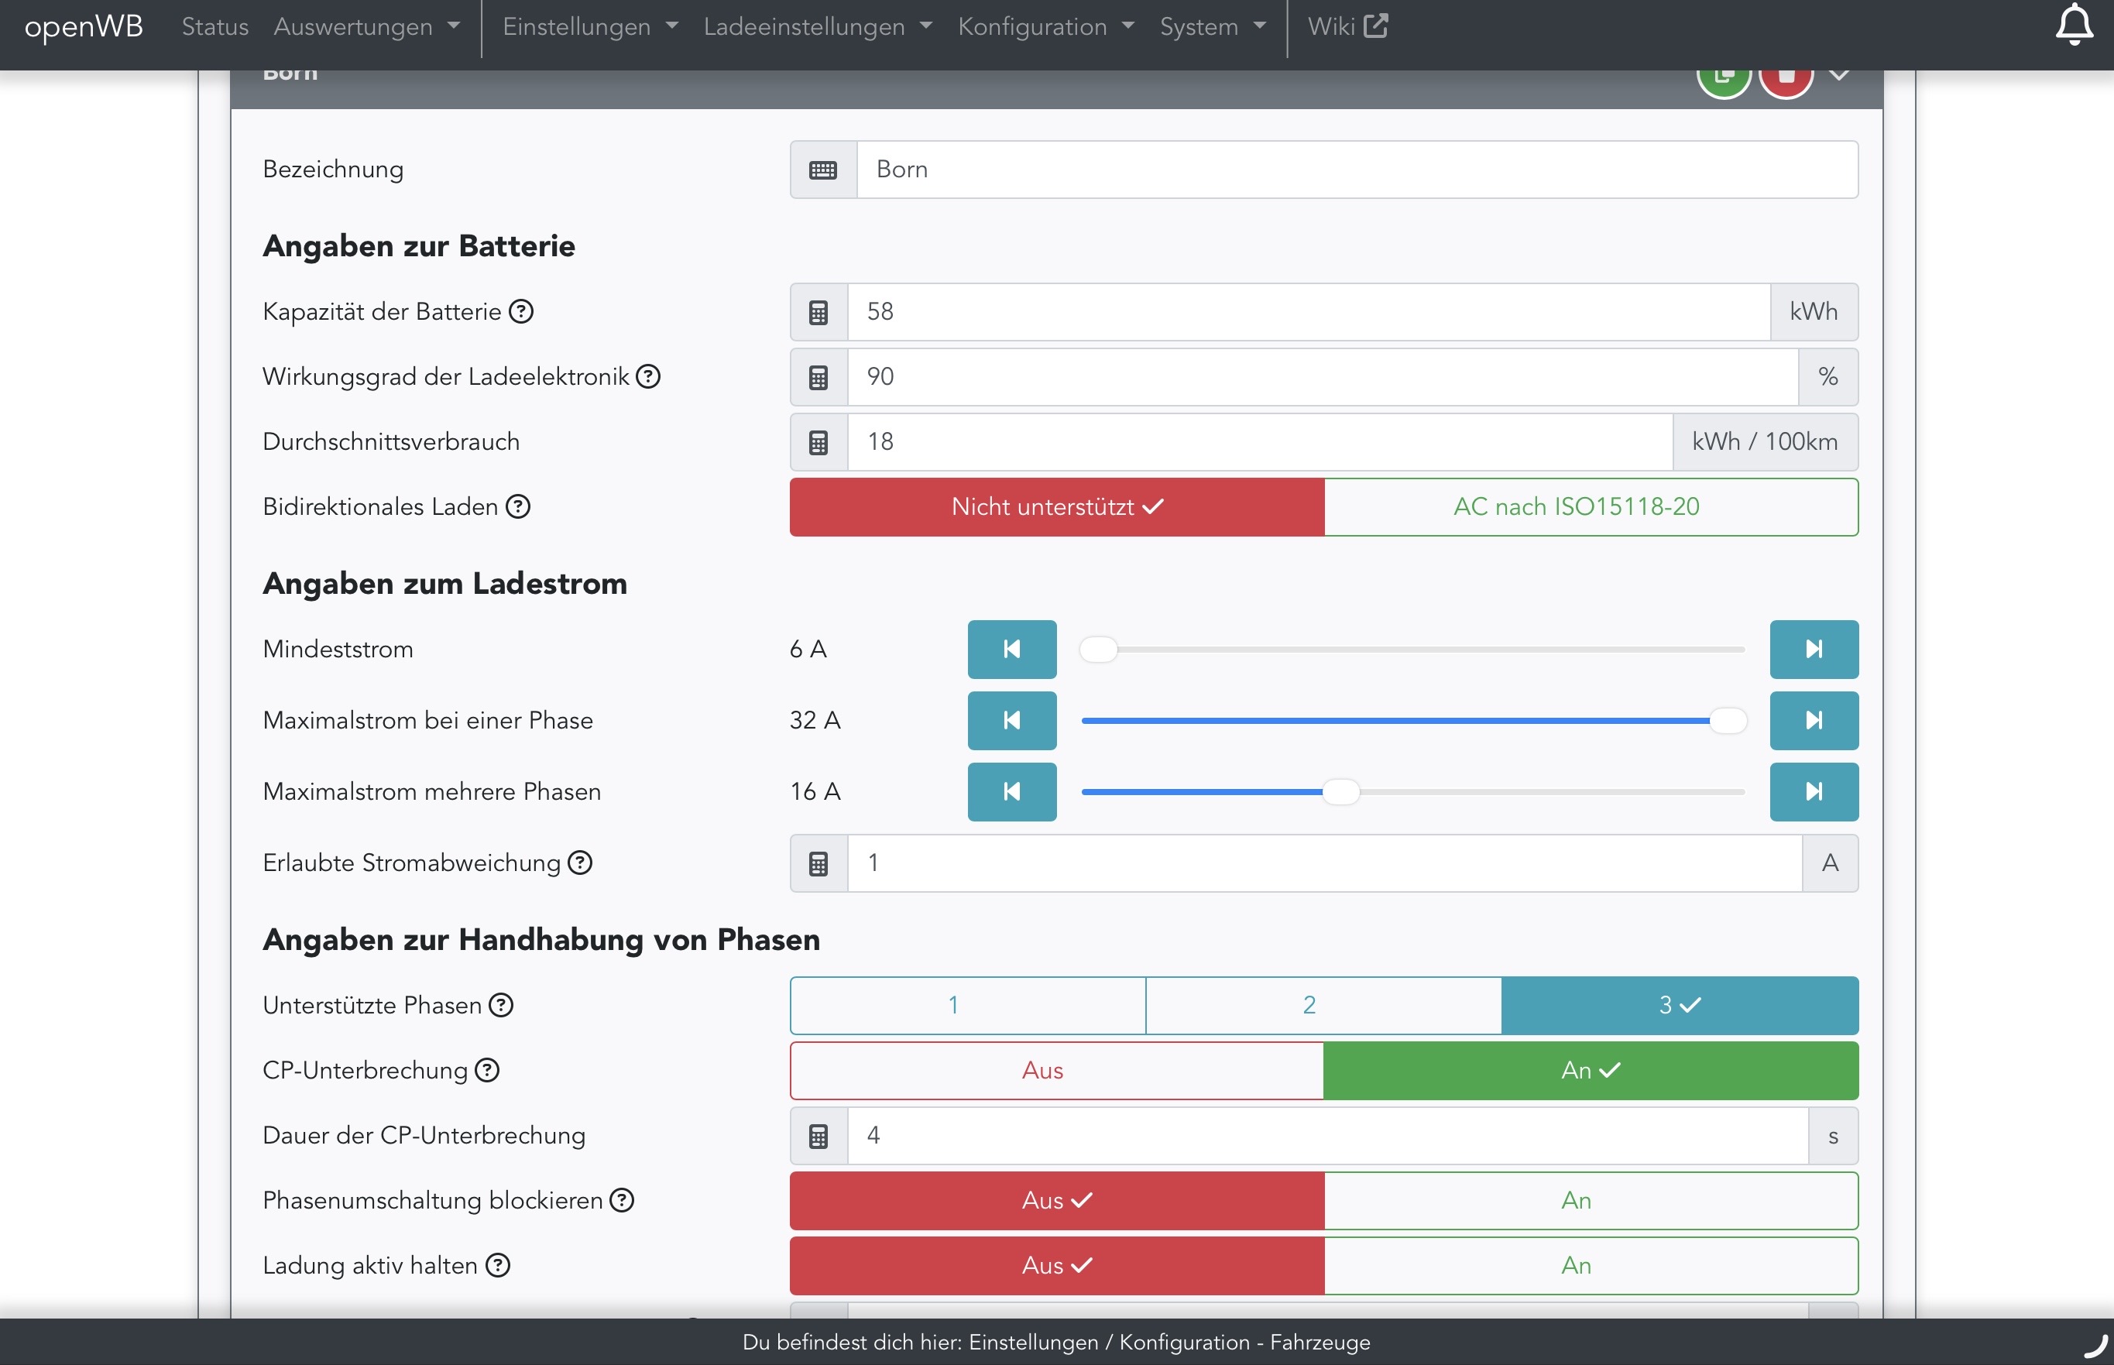Open the Status page
This screenshot has width=2114, height=1365.
click(x=214, y=26)
